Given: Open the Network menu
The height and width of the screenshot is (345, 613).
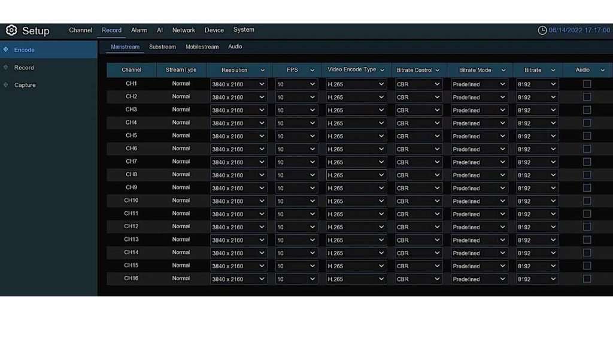Looking at the screenshot, I should [183, 30].
